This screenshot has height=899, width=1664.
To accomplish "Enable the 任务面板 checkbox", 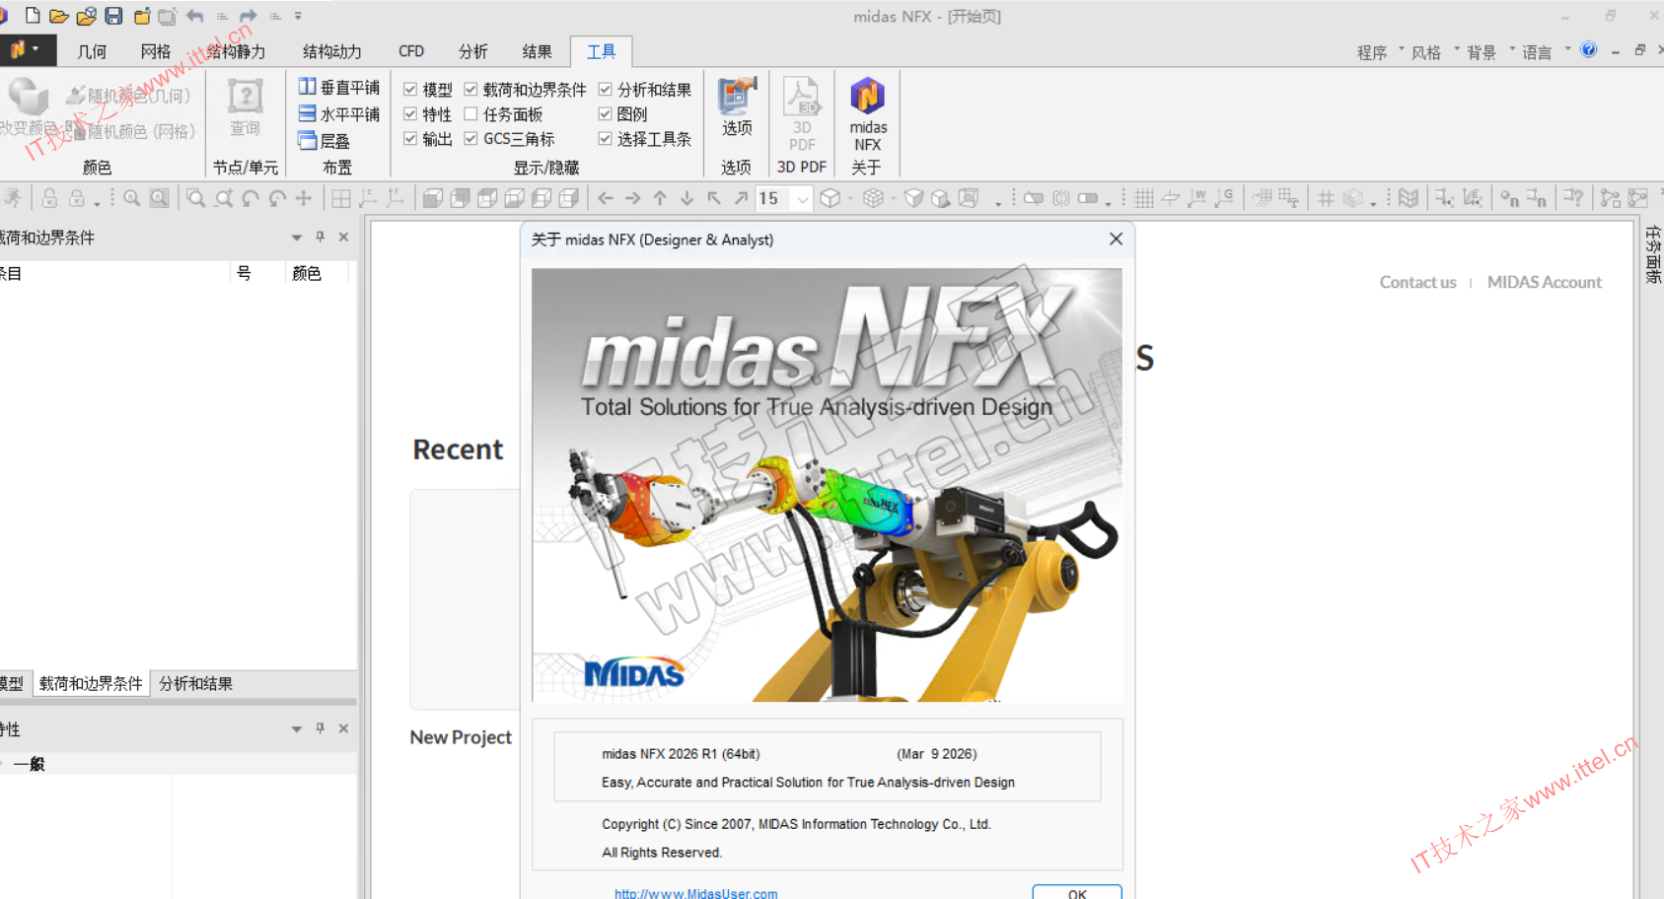I will [471, 114].
